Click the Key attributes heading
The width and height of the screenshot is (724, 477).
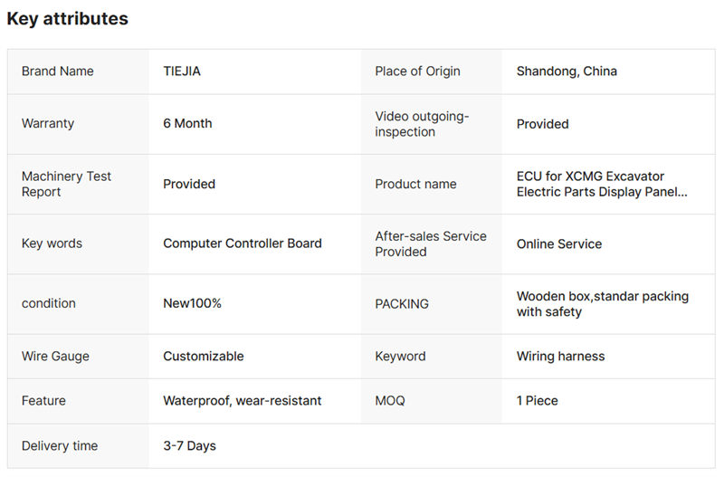[x=68, y=19]
